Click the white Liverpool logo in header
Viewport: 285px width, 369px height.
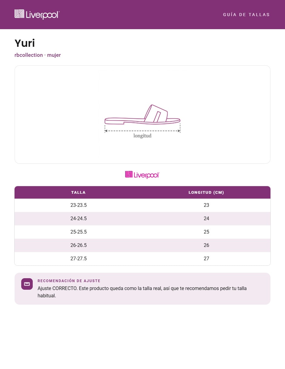[x=37, y=14]
